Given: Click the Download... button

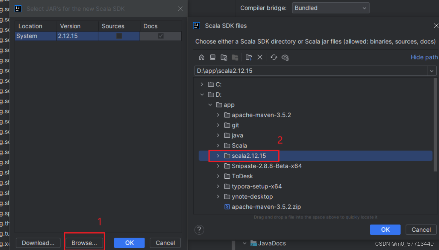Looking at the screenshot, I should click(38, 243).
